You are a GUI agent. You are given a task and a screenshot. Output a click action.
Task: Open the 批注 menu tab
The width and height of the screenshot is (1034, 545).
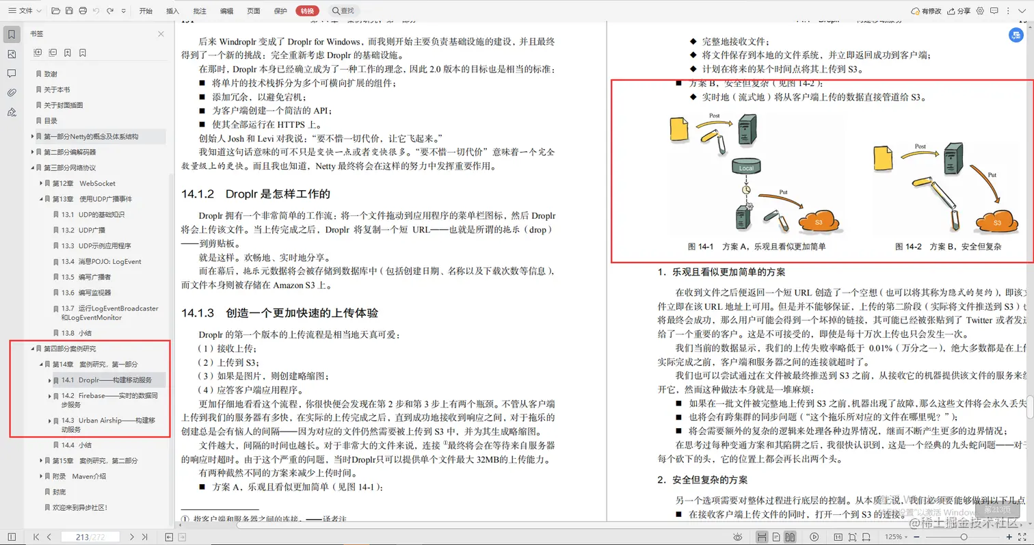[x=199, y=10]
